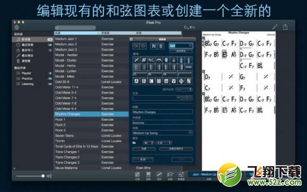Select the Rock 1 song row
307x192 pixels.
91,120
